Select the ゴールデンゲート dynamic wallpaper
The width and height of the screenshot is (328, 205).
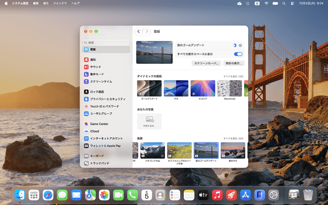pos(149,88)
